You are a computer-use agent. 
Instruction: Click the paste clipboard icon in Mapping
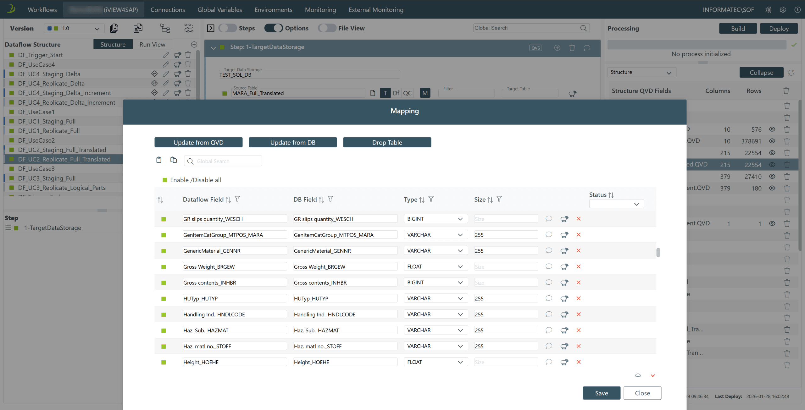[159, 160]
